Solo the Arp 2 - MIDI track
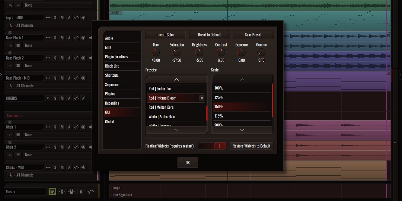 click(55, 18)
